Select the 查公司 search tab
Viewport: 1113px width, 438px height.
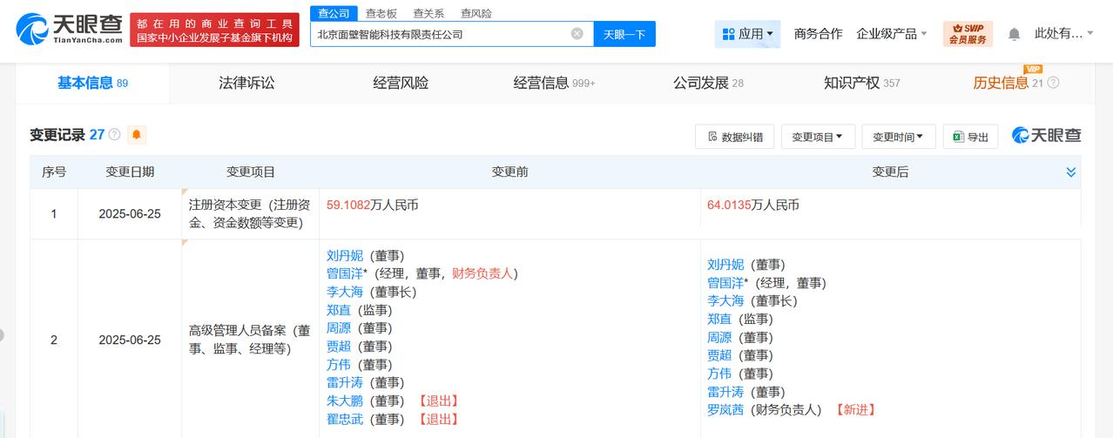(334, 13)
